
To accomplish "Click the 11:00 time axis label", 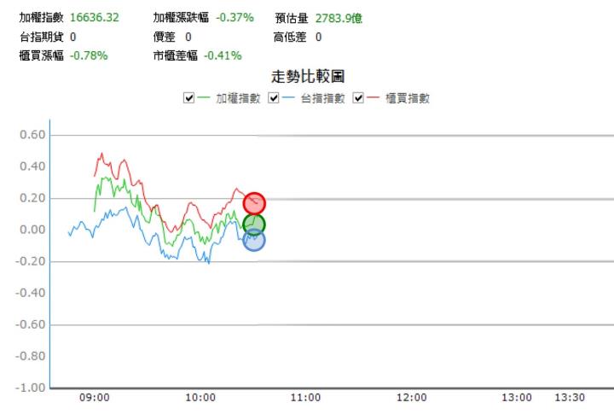I will point(305,397).
